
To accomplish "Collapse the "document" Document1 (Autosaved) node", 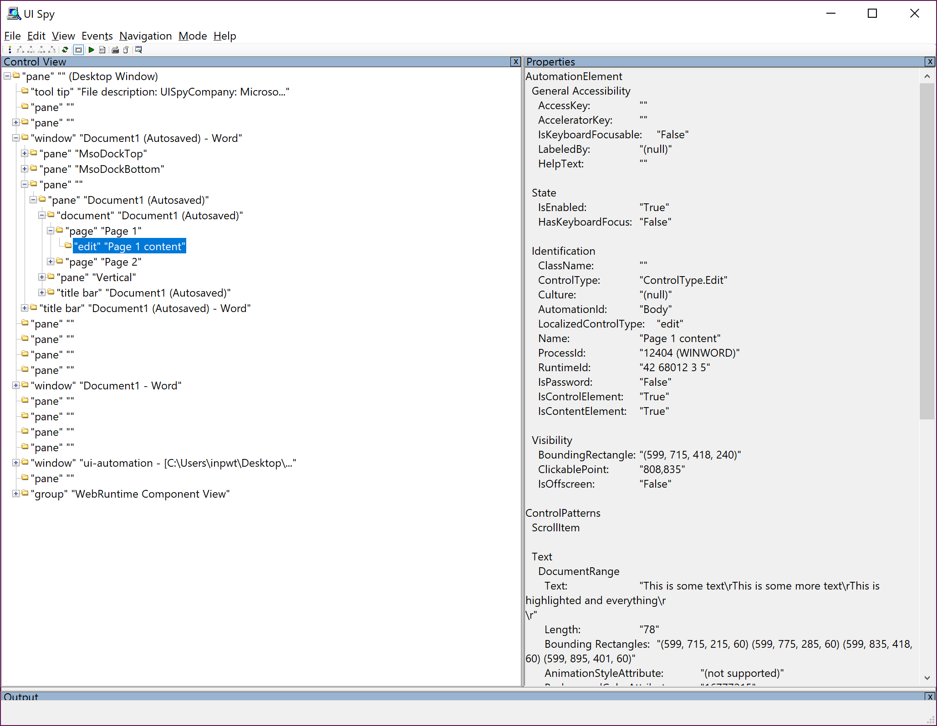I will point(42,215).
